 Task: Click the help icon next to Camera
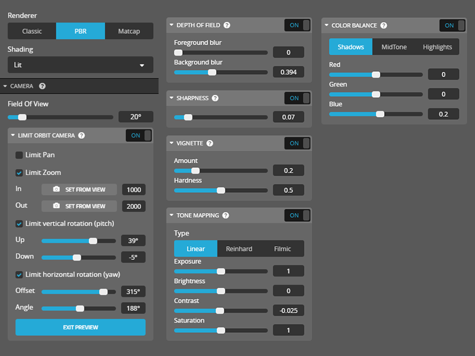click(x=42, y=86)
